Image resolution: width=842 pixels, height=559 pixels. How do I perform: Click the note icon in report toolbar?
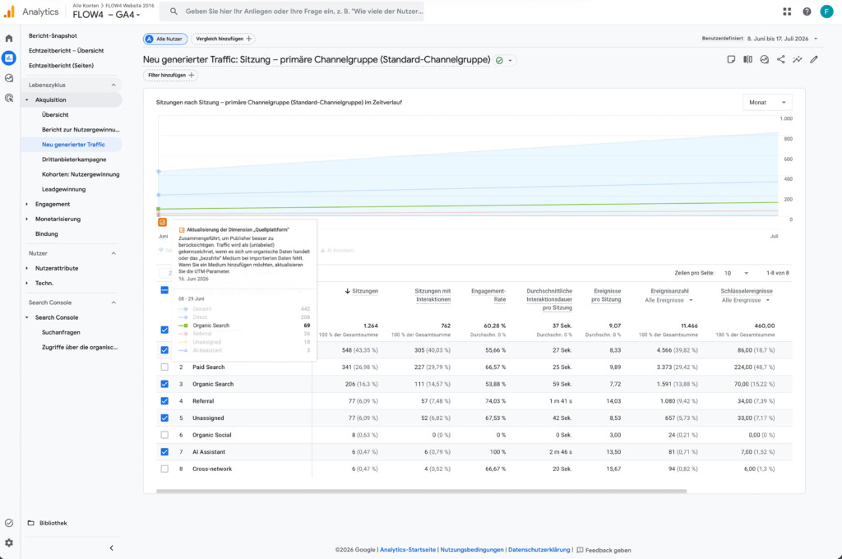click(731, 60)
